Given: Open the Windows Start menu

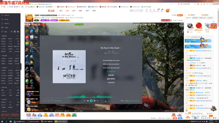Looking at the screenshot, I should [x=2, y=122].
